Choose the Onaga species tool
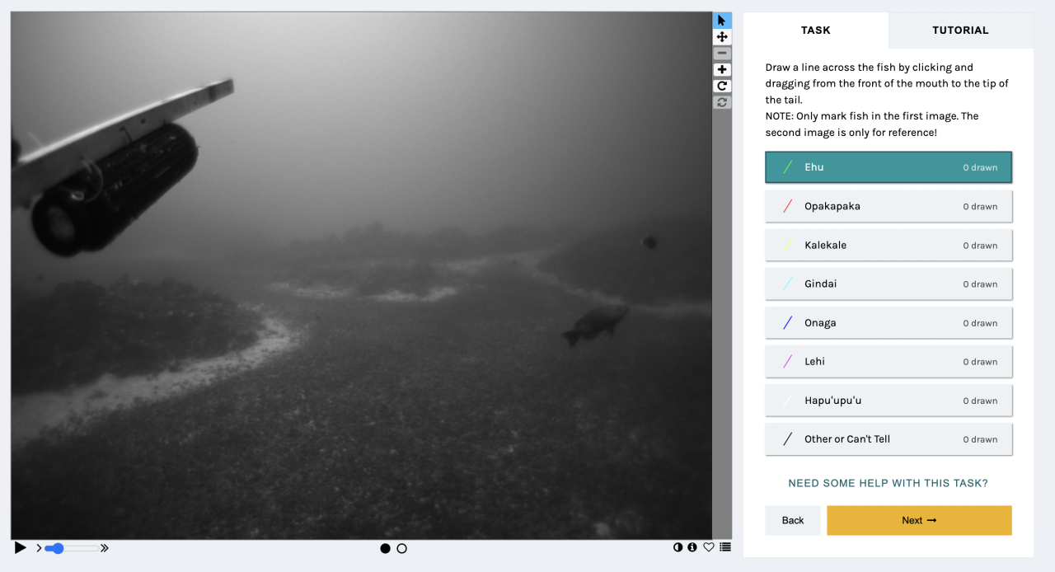Viewport: 1055px width, 572px height. pyautogui.click(x=889, y=322)
